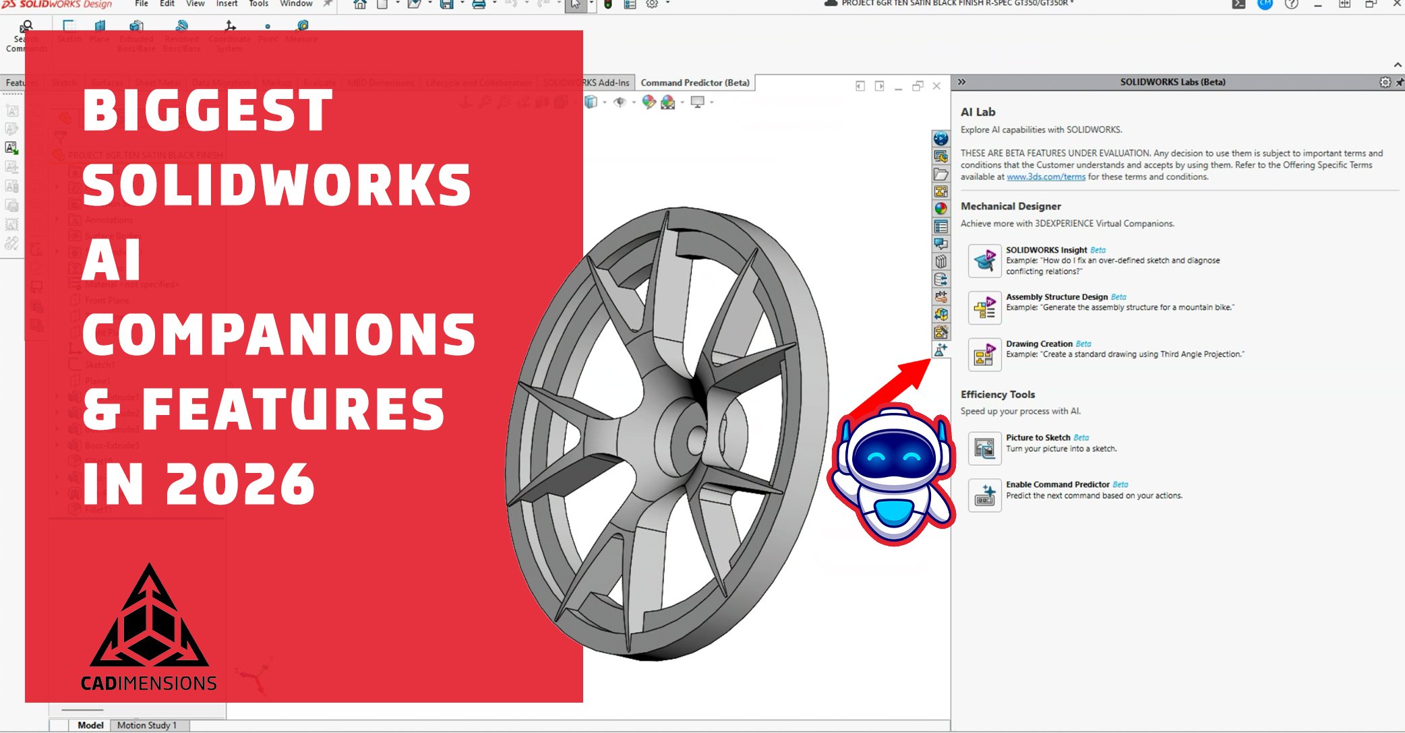Open the Tools menu
This screenshot has width=1405, height=733.
[x=258, y=3]
